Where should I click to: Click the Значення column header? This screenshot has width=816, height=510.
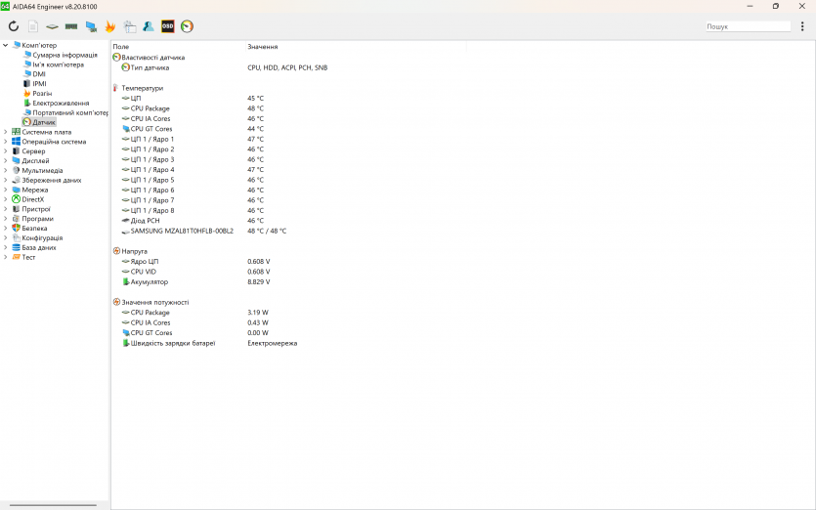[x=263, y=46]
